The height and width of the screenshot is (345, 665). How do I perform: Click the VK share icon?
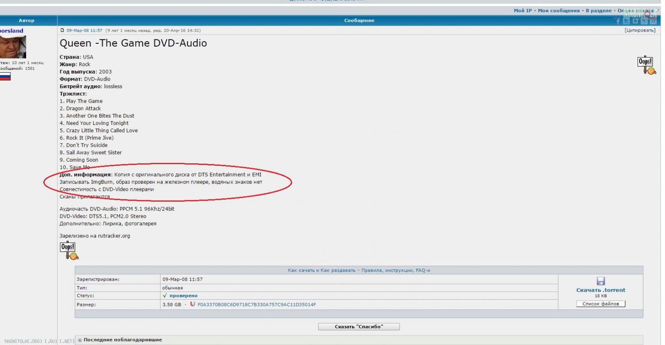tap(635, 21)
